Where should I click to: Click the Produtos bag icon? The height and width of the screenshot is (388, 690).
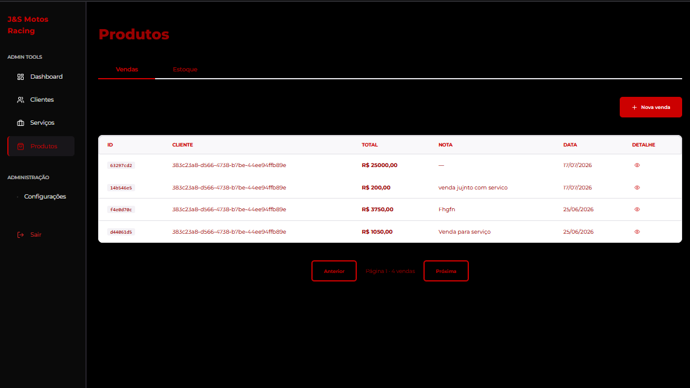tap(21, 146)
